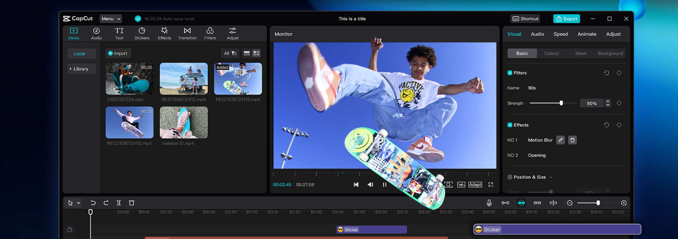
Task: Click the redo arrow in timeline toolbar
Action: [x=106, y=203]
